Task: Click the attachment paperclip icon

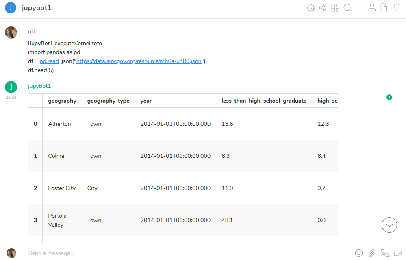Action: click(372, 253)
